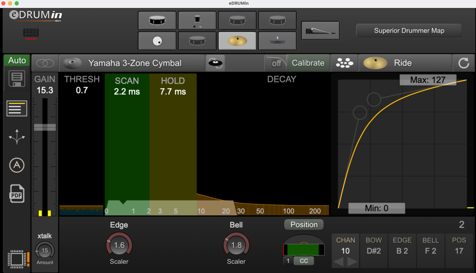Select the hi-hat cymbal input

[277, 41]
